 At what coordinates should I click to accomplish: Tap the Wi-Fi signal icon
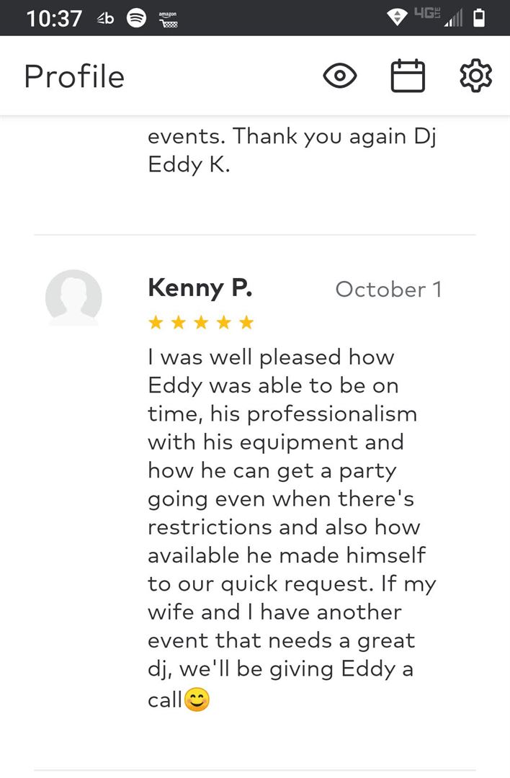(396, 18)
